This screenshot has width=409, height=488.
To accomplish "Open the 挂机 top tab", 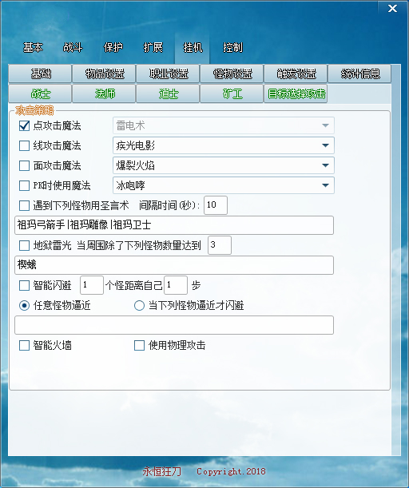I will coord(192,48).
